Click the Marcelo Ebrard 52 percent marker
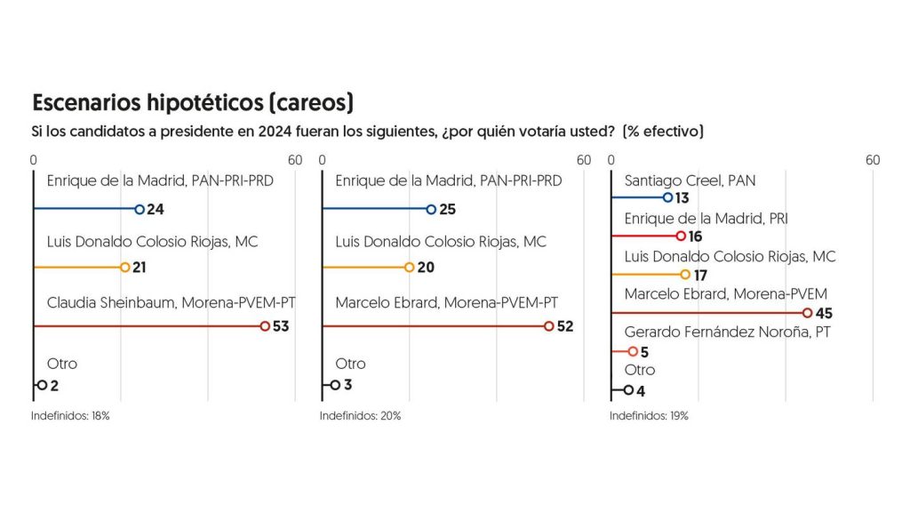 pos(549,326)
